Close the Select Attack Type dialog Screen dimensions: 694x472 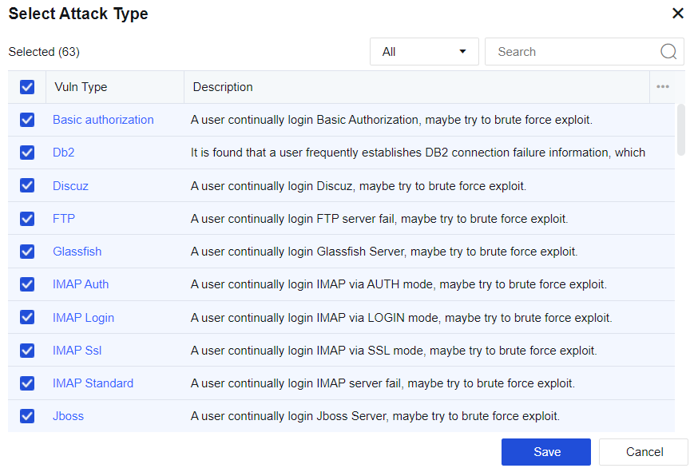click(x=677, y=14)
